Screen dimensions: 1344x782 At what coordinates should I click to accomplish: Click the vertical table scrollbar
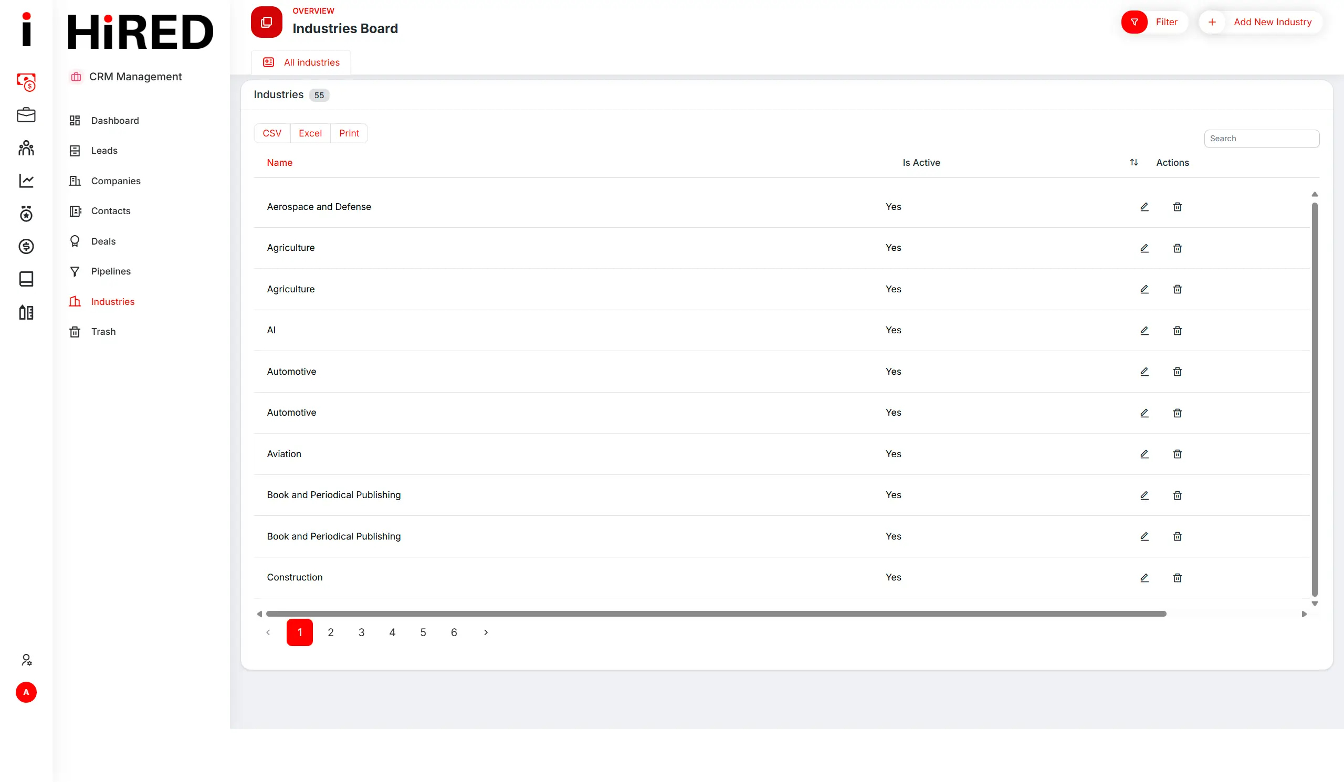pos(1315,399)
